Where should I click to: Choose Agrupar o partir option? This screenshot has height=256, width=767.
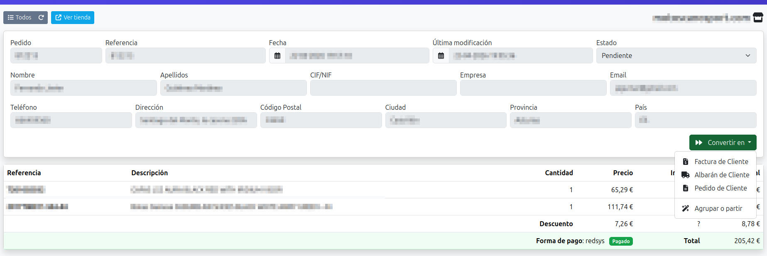718,208
